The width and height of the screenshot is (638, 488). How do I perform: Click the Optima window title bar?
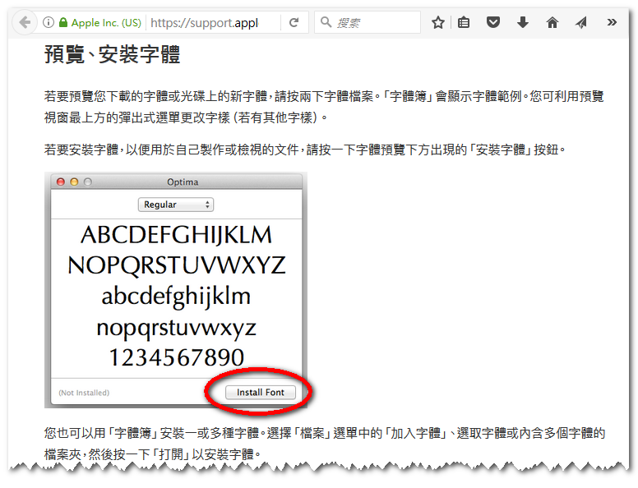183,182
